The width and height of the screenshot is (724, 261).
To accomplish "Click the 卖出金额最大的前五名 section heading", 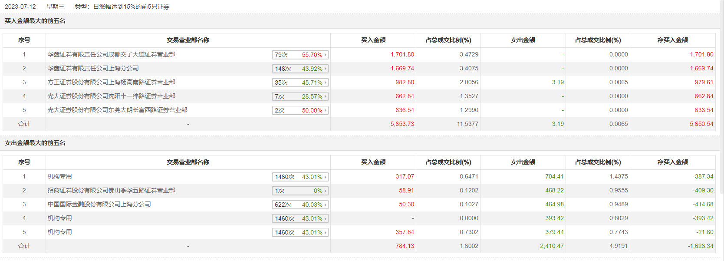I will coord(35,143).
